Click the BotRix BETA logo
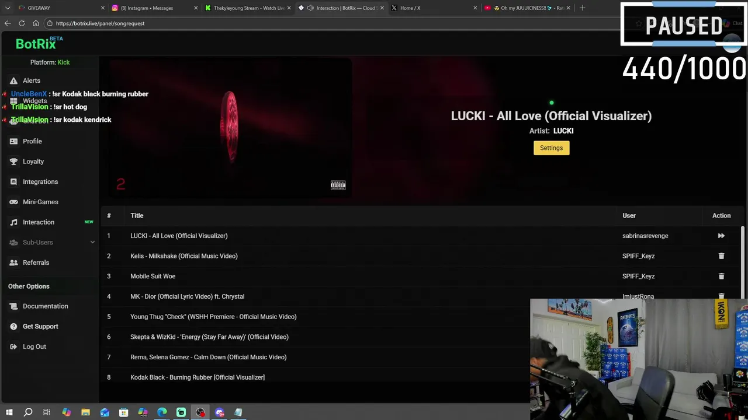The height and width of the screenshot is (420, 748). (39, 43)
